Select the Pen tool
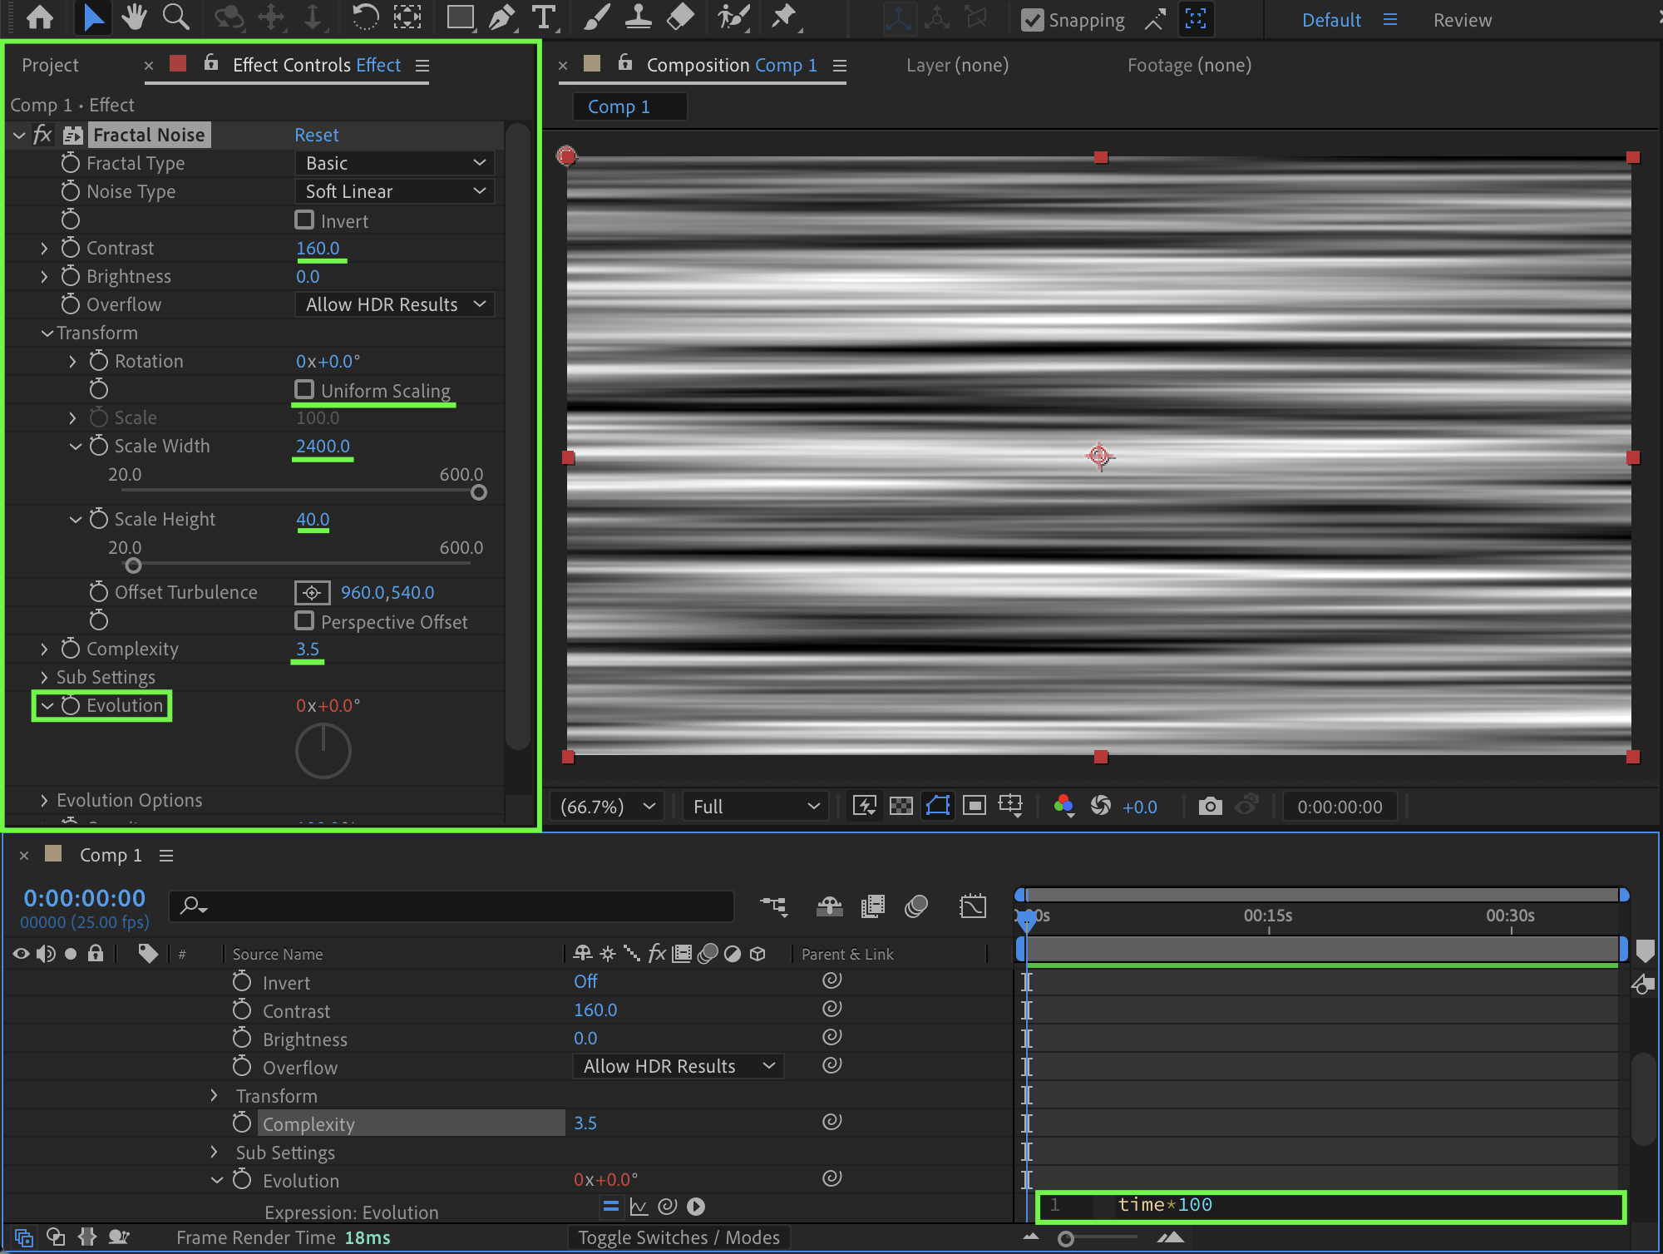 coord(501,17)
